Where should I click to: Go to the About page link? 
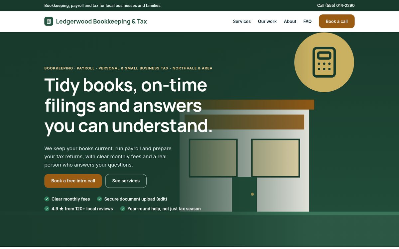[x=290, y=21]
